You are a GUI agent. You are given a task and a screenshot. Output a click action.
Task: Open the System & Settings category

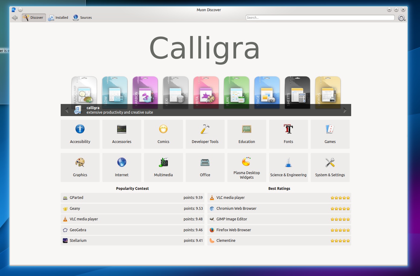pos(330,167)
